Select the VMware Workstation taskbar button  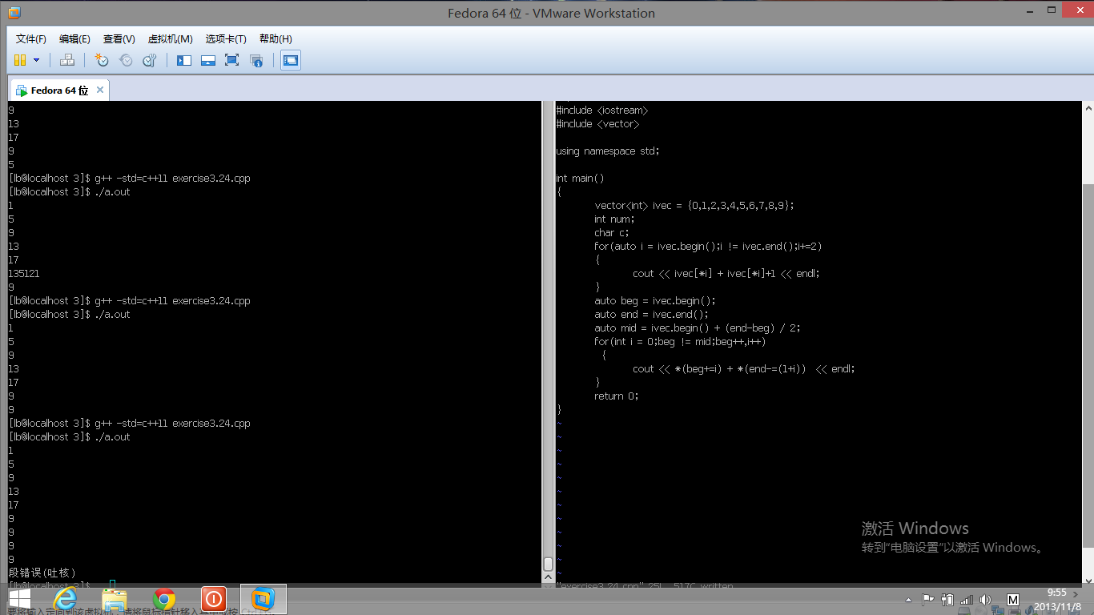click(263, 599)
